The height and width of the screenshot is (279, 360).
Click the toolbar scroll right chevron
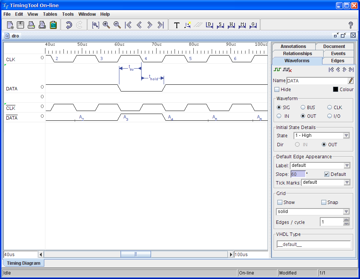[x=150, y=25]
